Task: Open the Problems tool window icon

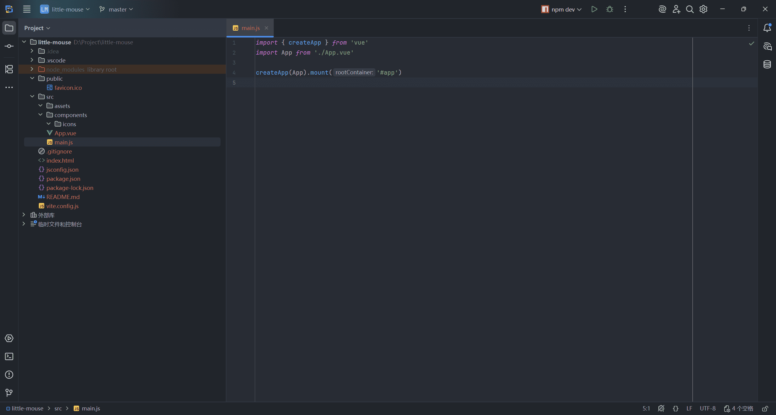Action: [x=9, y=375]
